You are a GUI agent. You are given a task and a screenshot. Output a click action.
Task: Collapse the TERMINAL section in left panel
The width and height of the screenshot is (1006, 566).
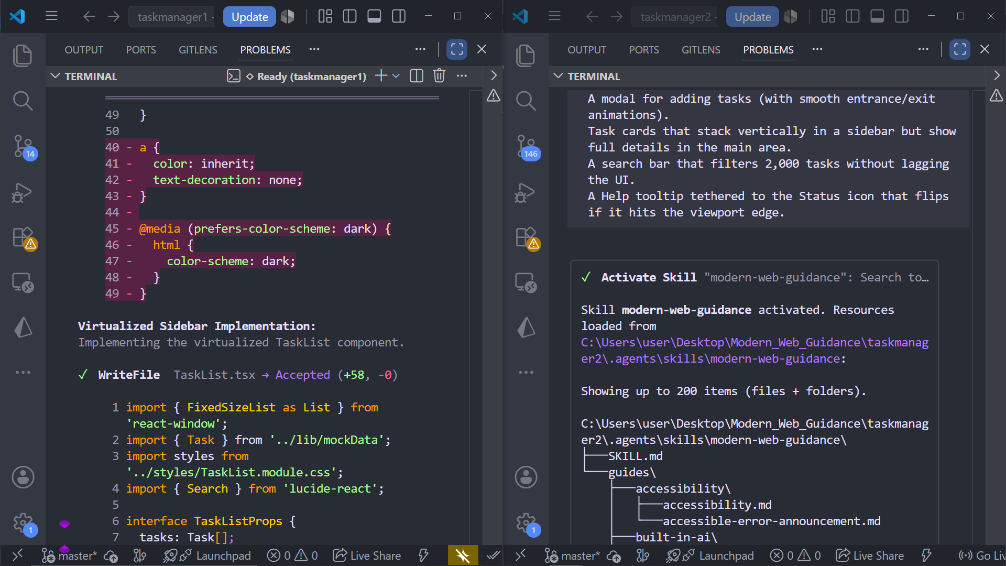pos(55,76)
